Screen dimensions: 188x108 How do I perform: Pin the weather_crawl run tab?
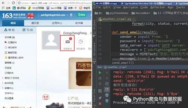click(x=100, y=98)
